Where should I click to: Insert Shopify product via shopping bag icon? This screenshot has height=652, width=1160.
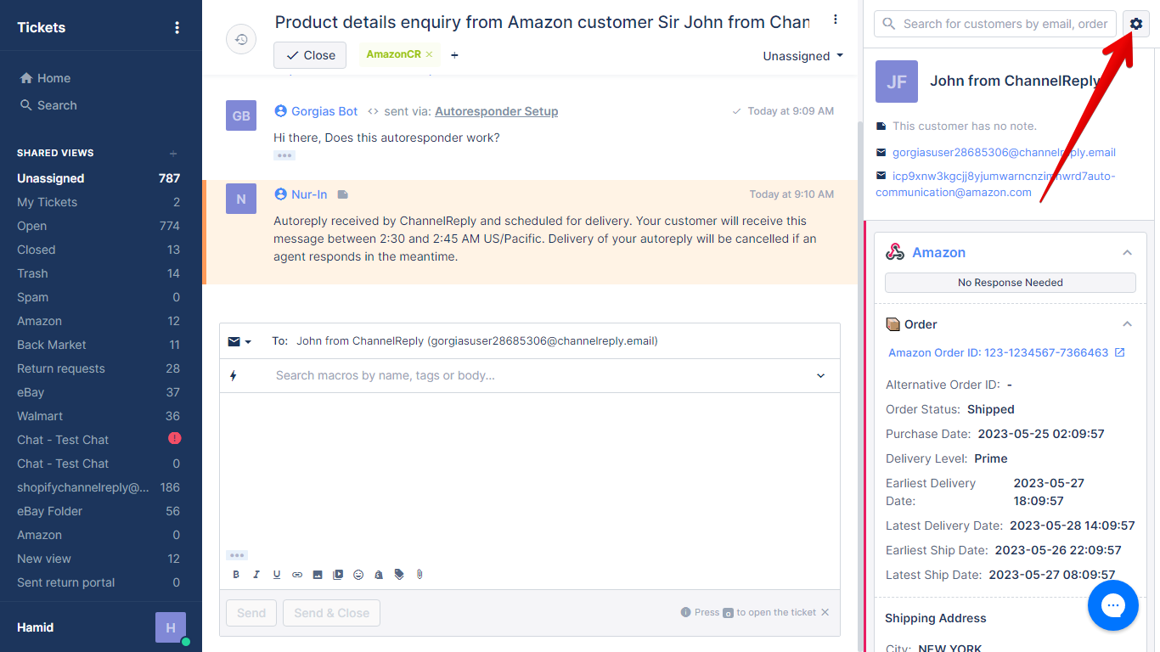379,575
